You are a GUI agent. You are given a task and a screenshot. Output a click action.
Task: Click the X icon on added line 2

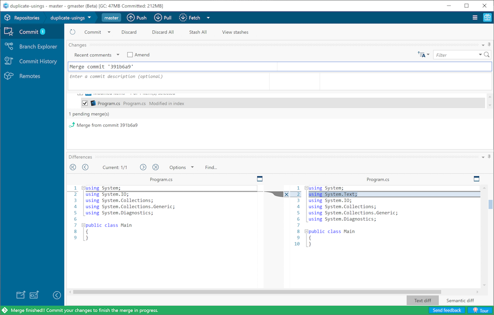pos(287,194)
